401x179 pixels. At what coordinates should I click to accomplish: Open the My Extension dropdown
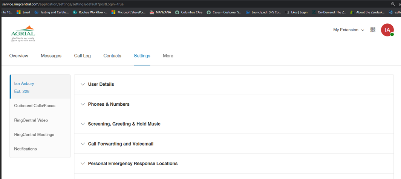click(x=349, y=30)
